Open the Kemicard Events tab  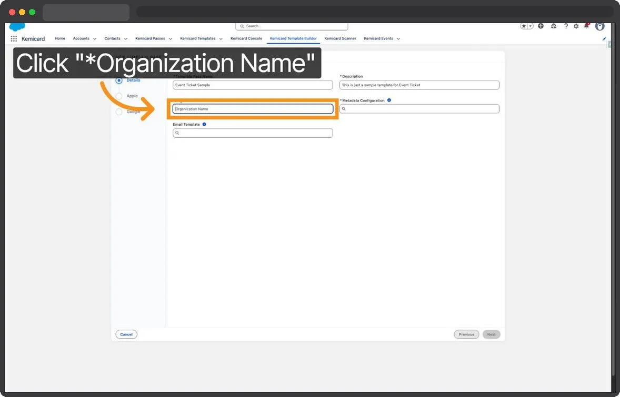(378, 38)
